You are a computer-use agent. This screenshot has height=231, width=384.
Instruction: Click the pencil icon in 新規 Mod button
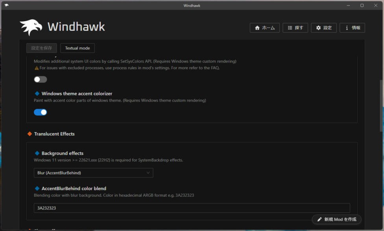[319, 220]
